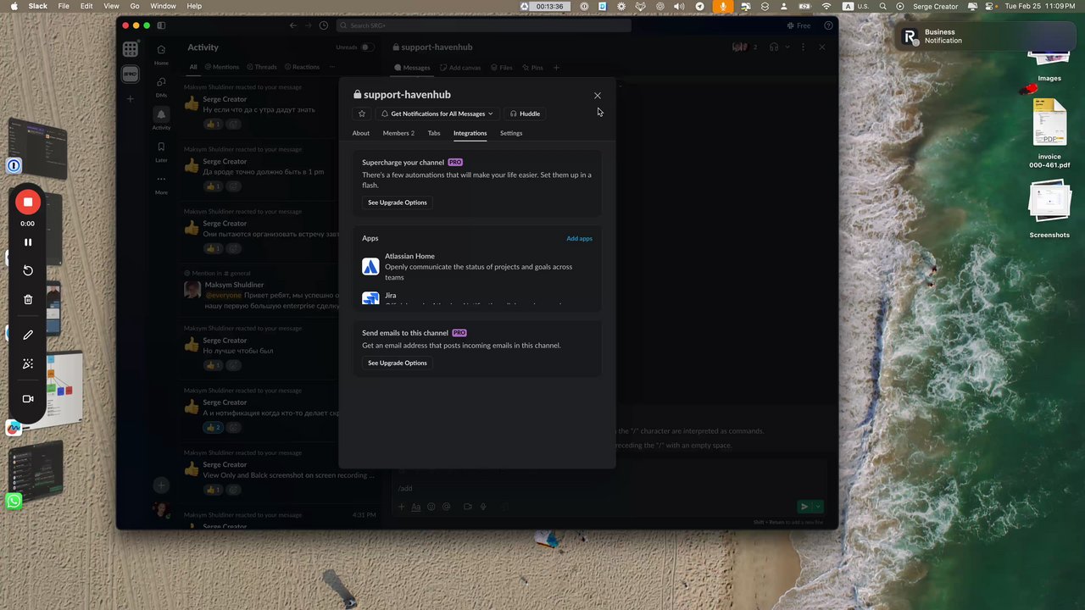Toggle the Unreads switch
1085x610 pixels.
tap(368, 47)
